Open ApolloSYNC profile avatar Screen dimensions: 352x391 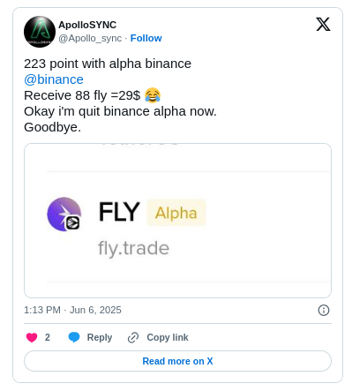click(40, 32)
